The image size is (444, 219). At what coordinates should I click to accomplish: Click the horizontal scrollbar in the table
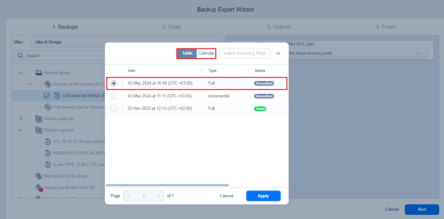tap(167, 185)
